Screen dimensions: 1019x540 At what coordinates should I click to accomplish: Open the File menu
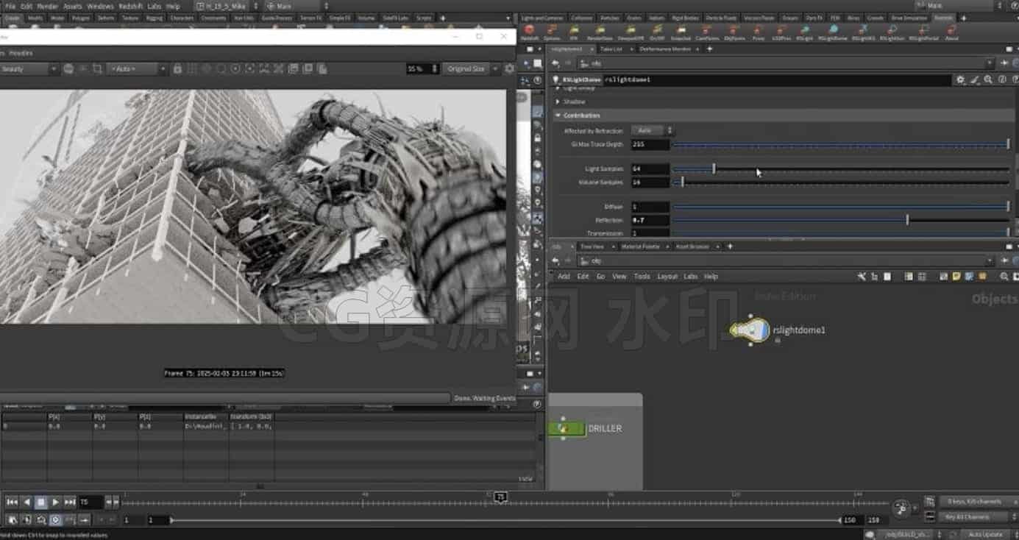tap(10, 6)
